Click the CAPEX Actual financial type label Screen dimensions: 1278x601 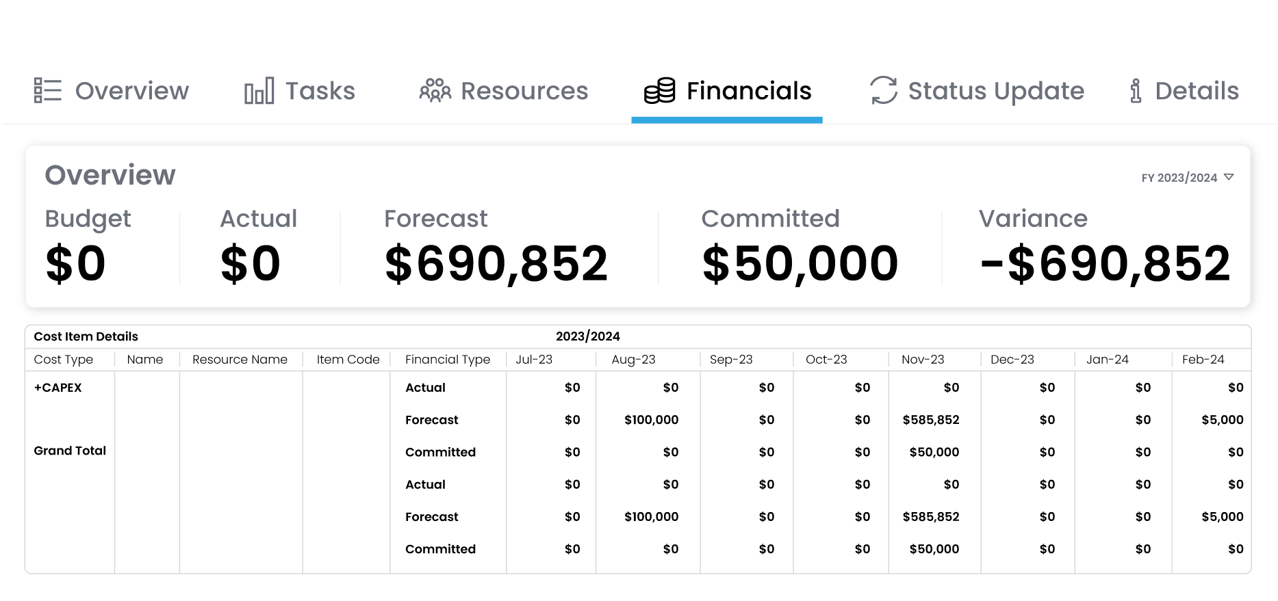(425, 388)
